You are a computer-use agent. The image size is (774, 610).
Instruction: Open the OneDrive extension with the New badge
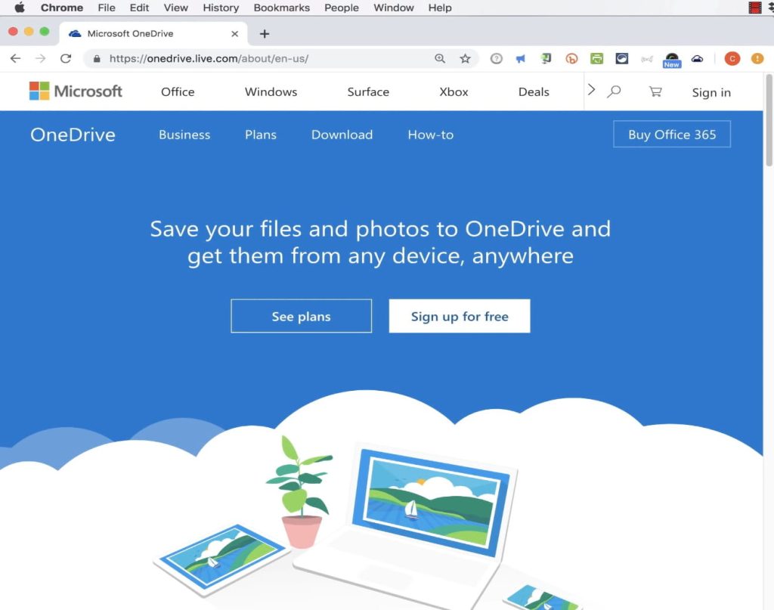point(671,58)
